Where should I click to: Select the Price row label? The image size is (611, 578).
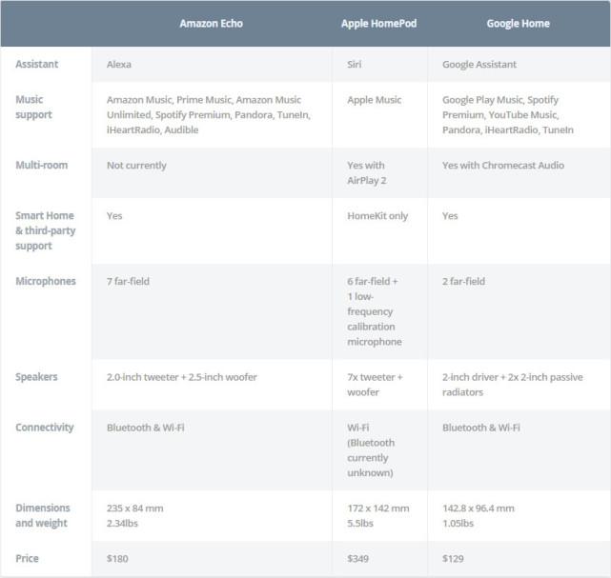tap(28, 557)
